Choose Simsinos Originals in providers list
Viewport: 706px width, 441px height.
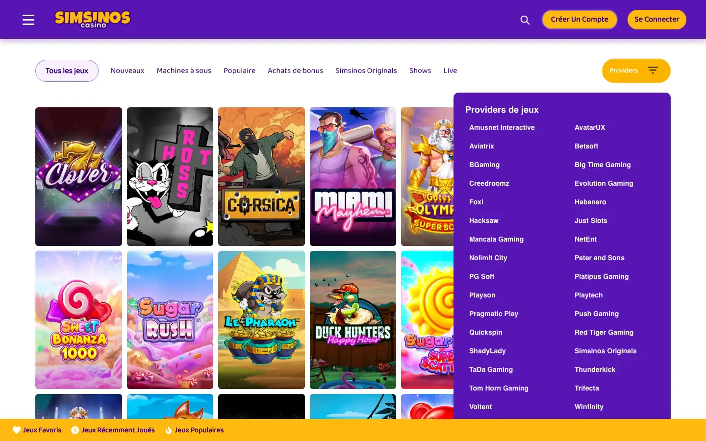pyautogui.click(x=605, y=351)
